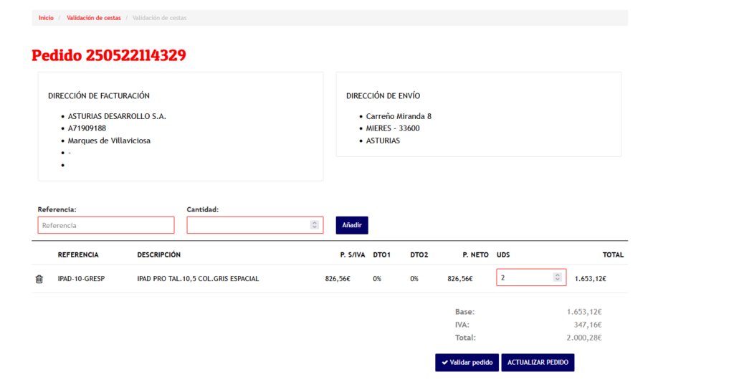Click the DIRECCIÓN DE ENVÍO panel title

point(383,95)
